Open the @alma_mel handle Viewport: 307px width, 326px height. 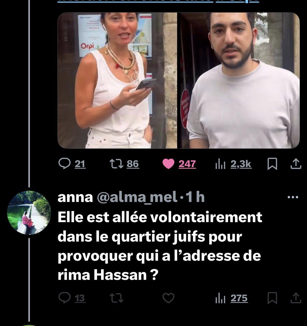(x=137, y=198)
